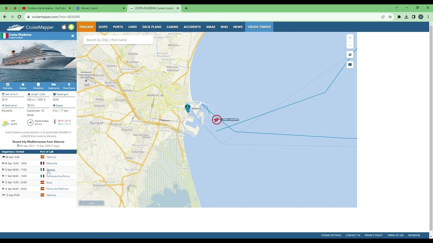Close the Costa Diadema info panel
Viewport: 433px width, 243px height.
click(72, 36)
